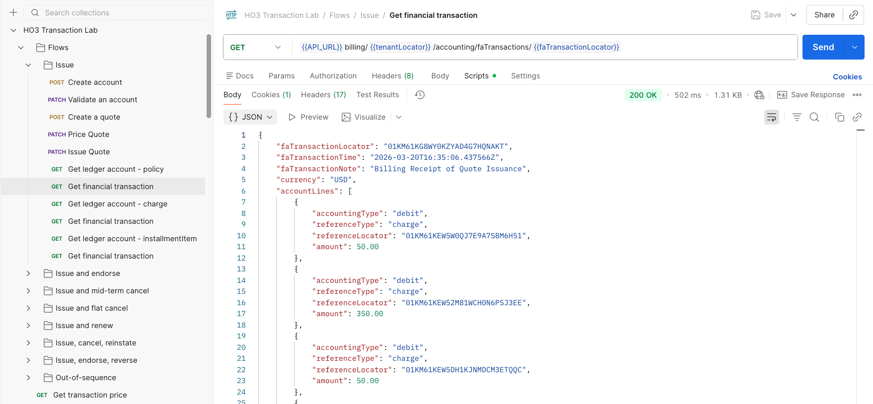This screenshot has width=873, height=404.
Task: Open the response history clock icon
Action: tap(420, 95)
